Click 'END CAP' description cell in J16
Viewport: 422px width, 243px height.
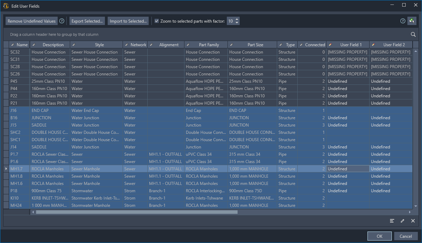(50, 111)
